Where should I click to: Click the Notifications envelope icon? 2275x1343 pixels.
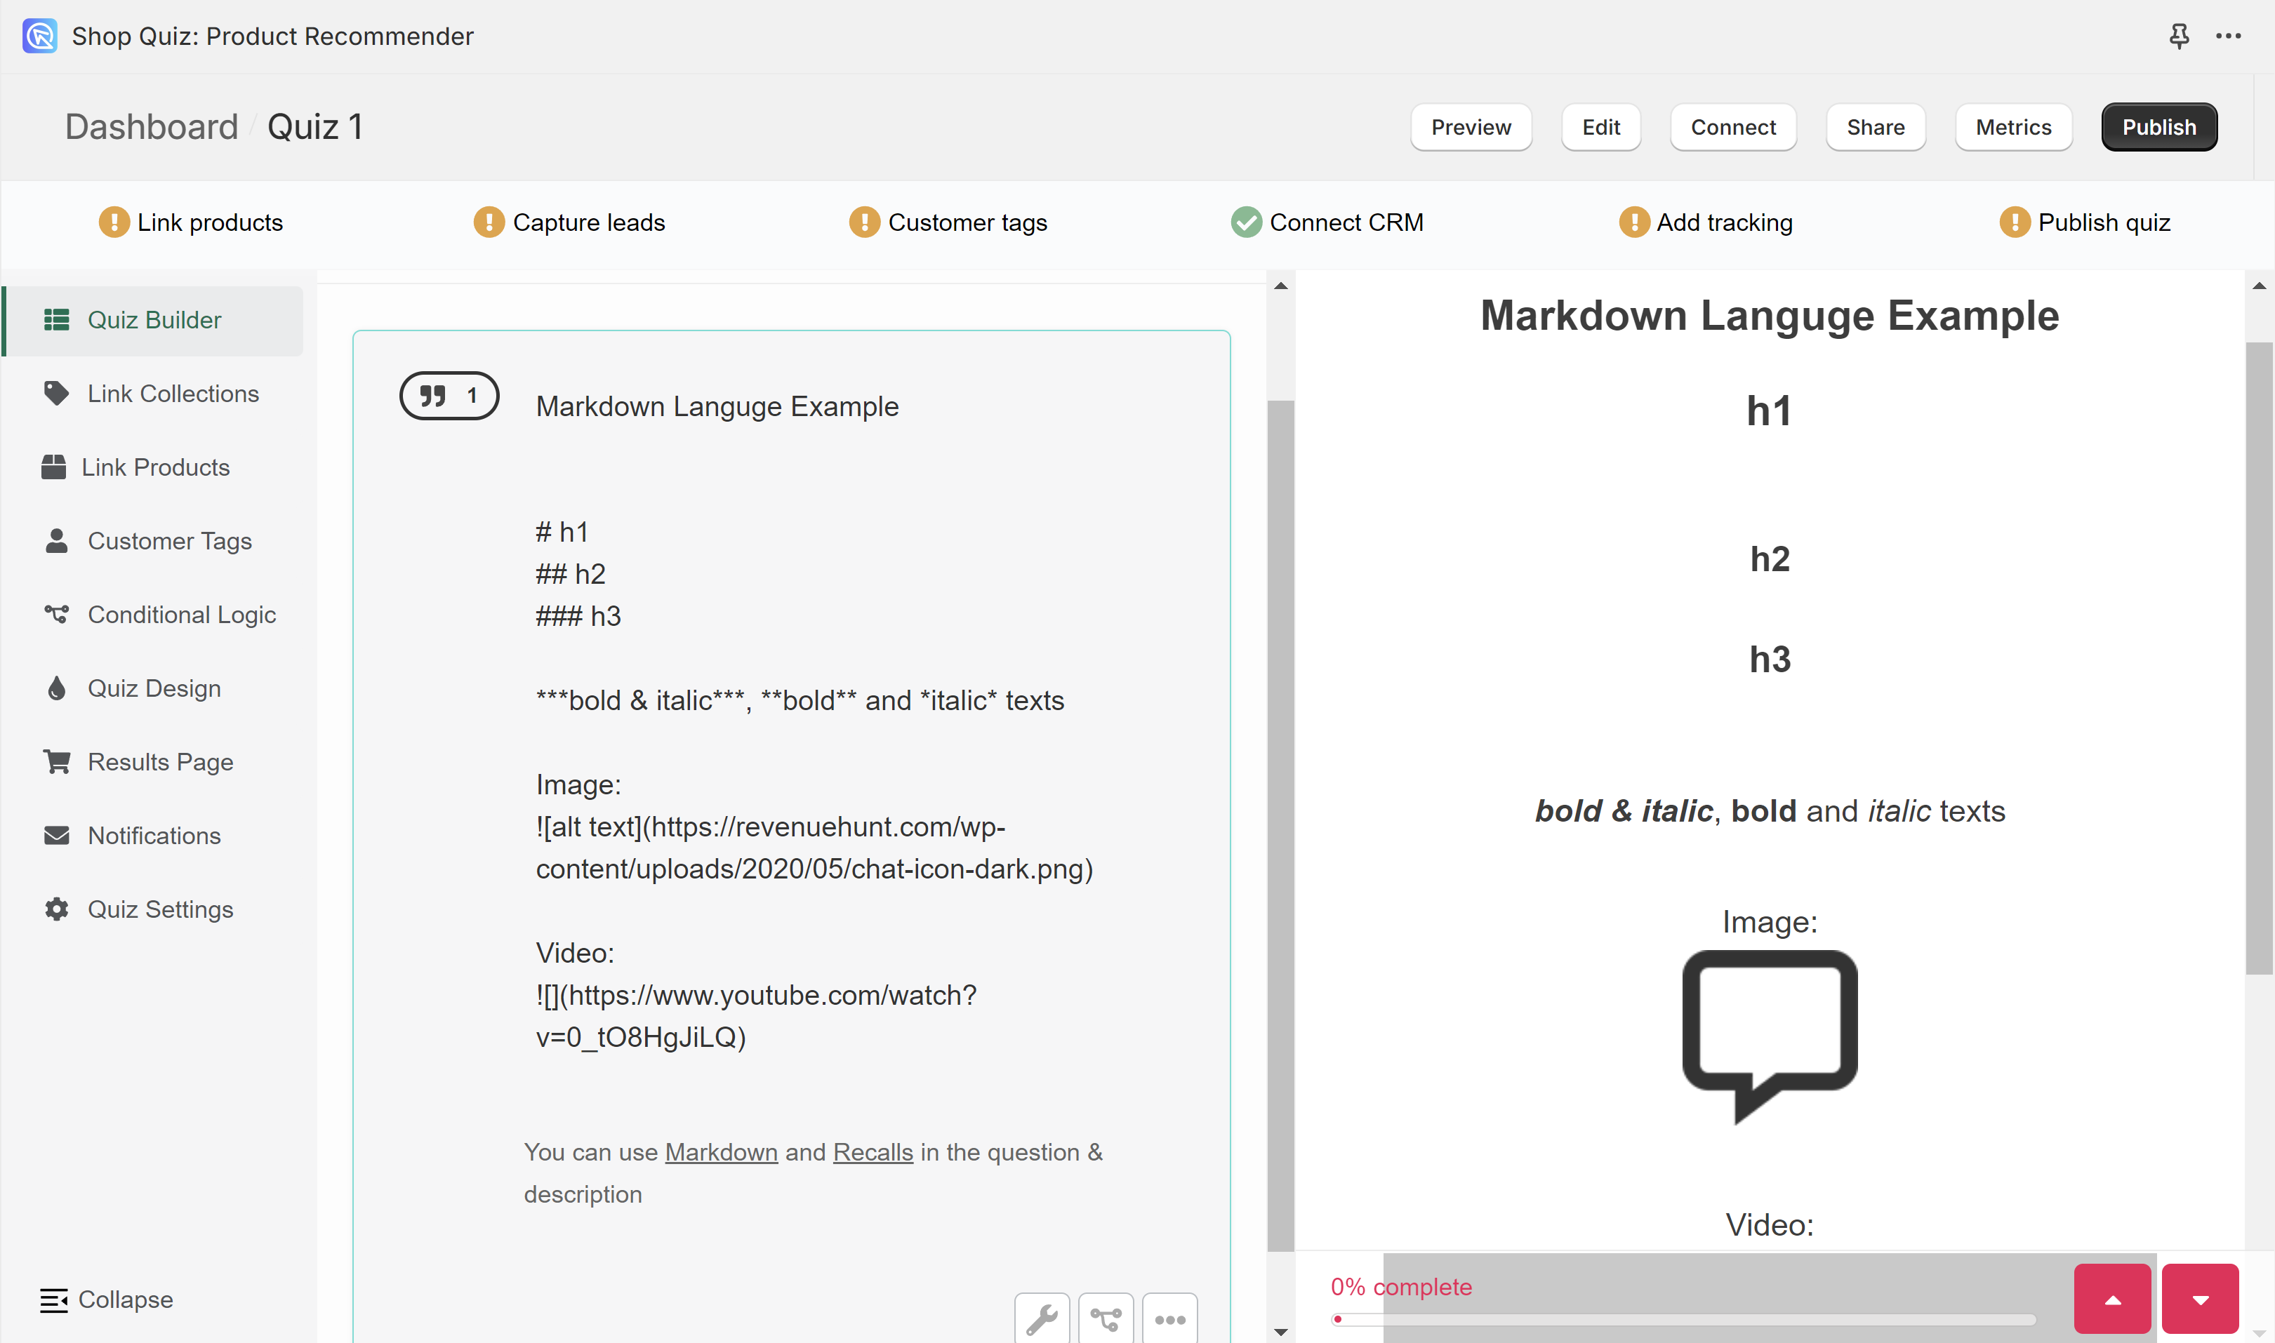56,835
